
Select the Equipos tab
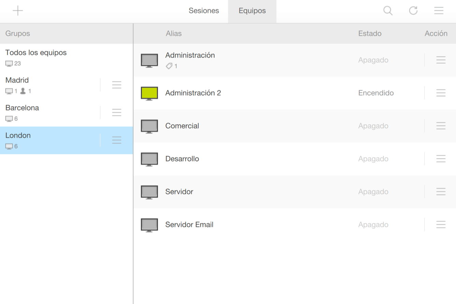(252, 11)
